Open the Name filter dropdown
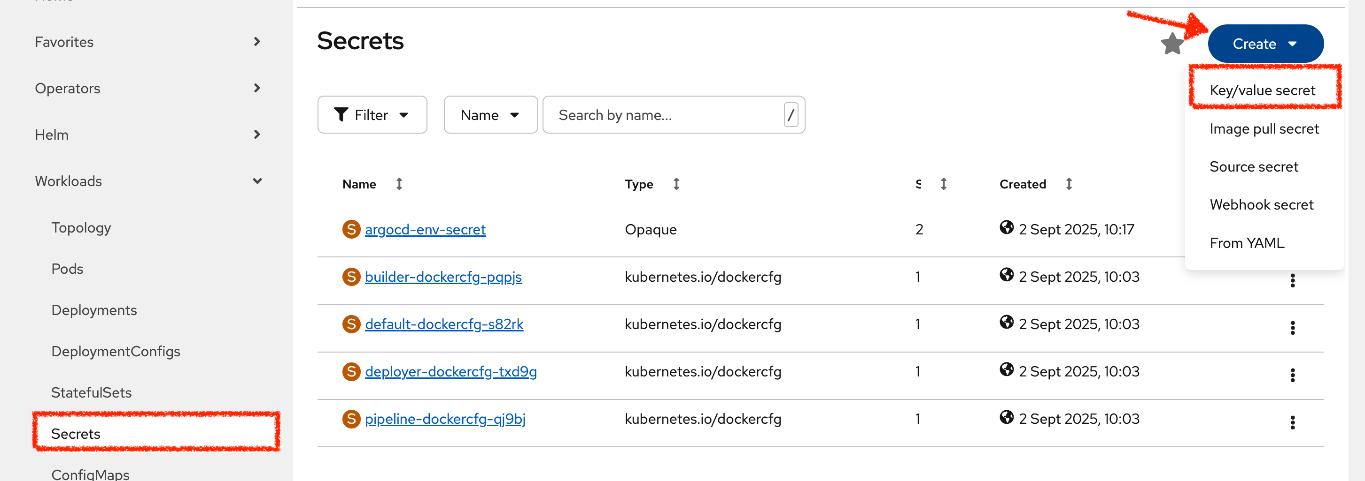1365x481 pixels. click(490, 114)
